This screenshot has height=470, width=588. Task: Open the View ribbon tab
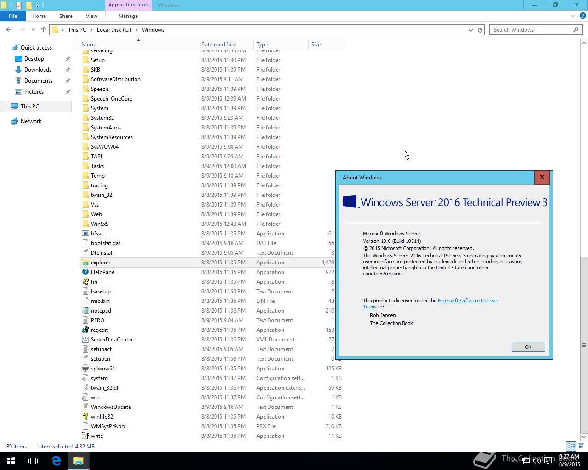(91, 16)
